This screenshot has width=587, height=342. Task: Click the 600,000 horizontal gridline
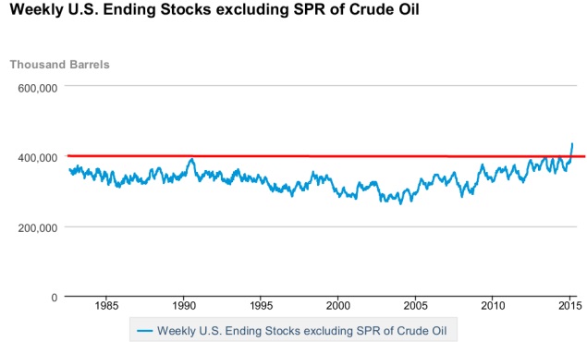(321, 86)
